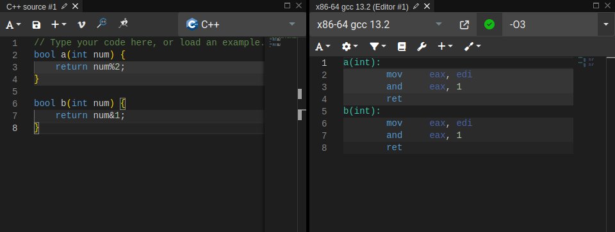Image resolution: width=615 pixels, height=232 pixels.
Task: Click 'bool b(int num) {' in source editor
Action: click(x=79, y=104)
